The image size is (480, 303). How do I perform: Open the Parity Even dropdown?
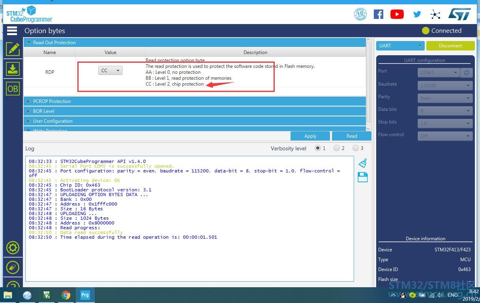[445, 98]
